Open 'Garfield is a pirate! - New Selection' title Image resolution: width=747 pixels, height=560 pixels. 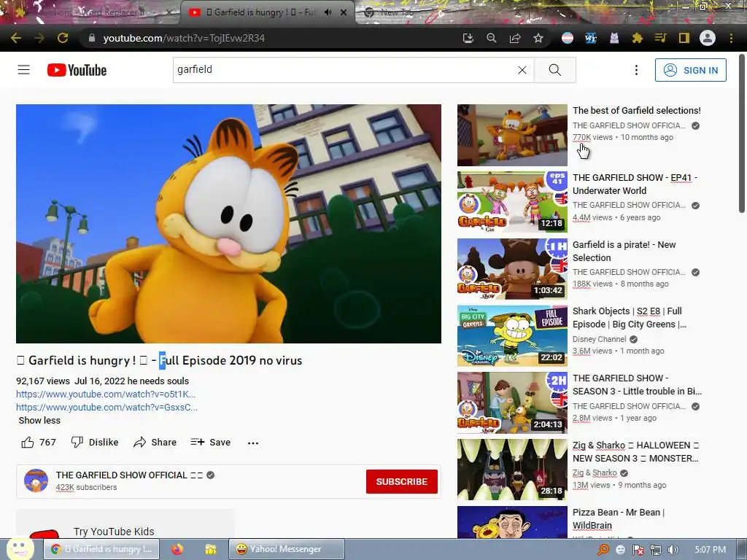coord(624,251)
